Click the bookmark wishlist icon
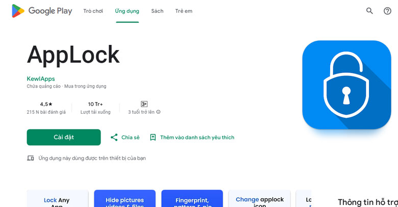 (153, 137)
